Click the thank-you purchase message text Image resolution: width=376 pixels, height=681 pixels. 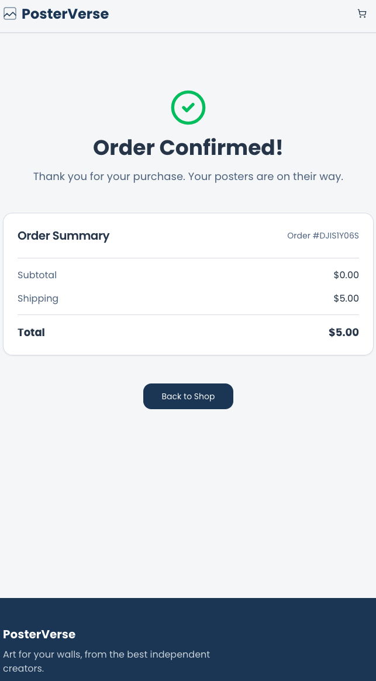188,177
